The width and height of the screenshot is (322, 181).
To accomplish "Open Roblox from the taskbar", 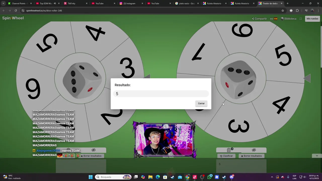I will 217,177.
